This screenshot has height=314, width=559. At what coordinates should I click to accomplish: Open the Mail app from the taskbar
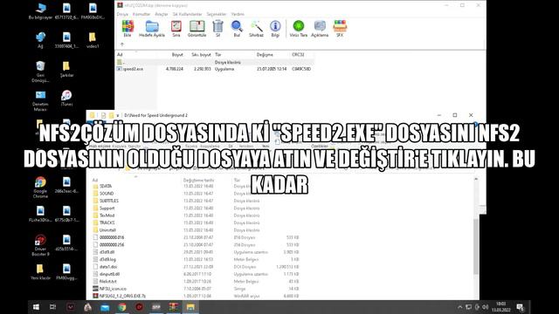(x=105, y=307)
